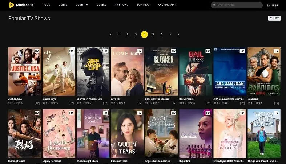
Task: Go to next page with right arrow
Action: 170,35
